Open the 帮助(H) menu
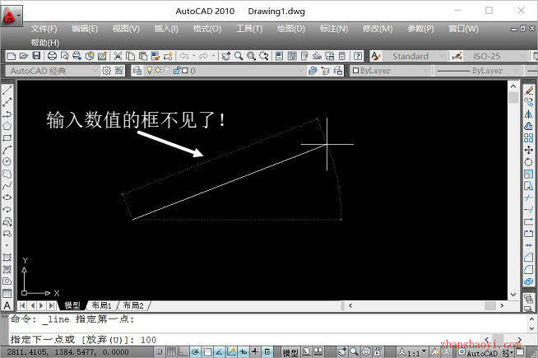 click(x=45, y=43)
